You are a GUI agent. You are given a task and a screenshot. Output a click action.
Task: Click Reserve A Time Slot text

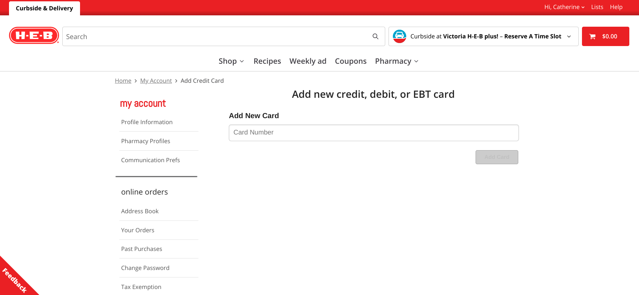click(533, 36)
